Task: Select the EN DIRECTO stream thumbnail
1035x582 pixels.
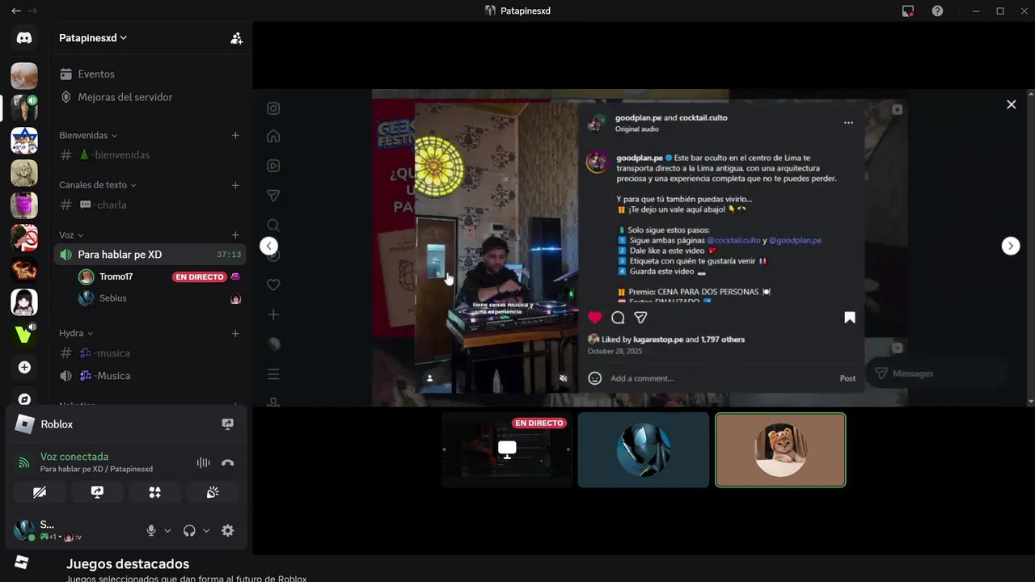Action: [507, 450]
